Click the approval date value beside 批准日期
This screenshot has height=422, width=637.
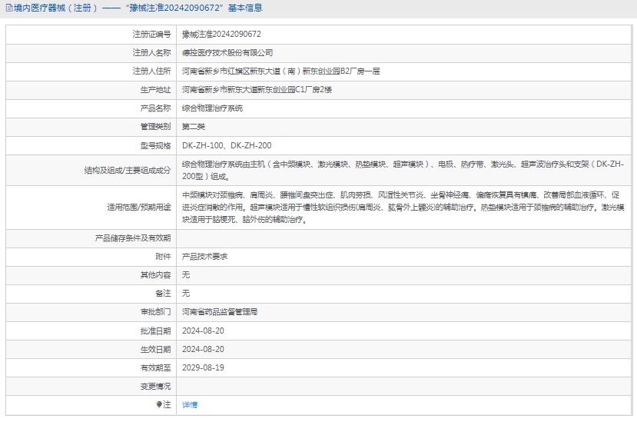[x=203, y=331]
